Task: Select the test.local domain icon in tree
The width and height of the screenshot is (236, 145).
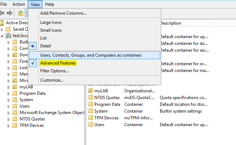Action: coord(8,36)
